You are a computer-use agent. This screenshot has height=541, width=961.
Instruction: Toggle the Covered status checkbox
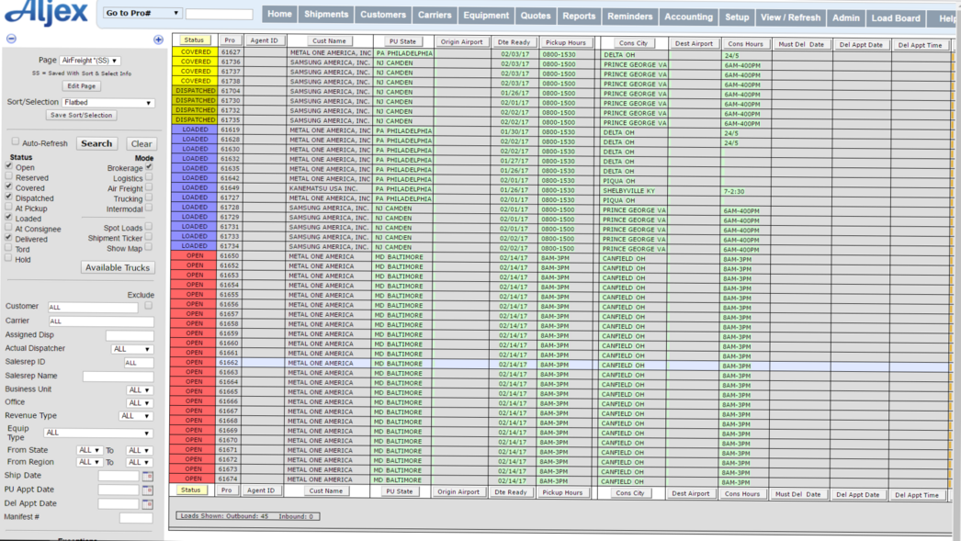[8, 186]
